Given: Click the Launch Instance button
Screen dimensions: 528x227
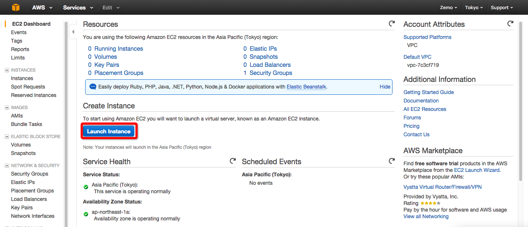Looking at the screenshot, I should (x=109, y=131).
